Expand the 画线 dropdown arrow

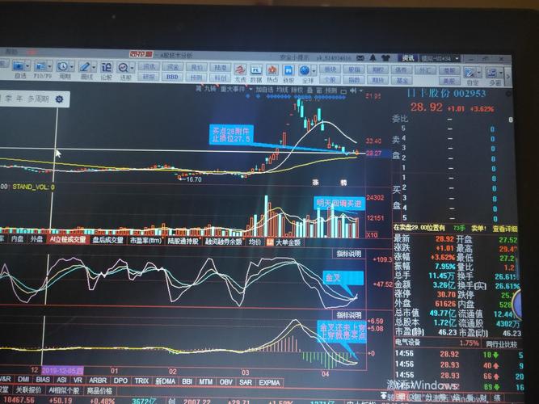tap(93, 67)
